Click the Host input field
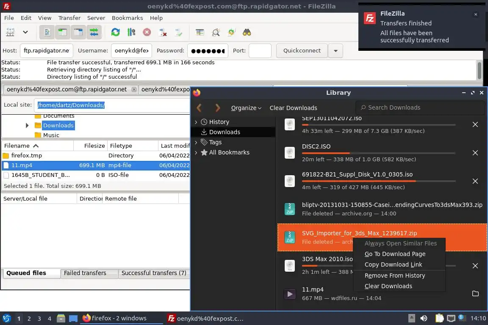Viewport: 488px width, 325px height. coord(46,51)
